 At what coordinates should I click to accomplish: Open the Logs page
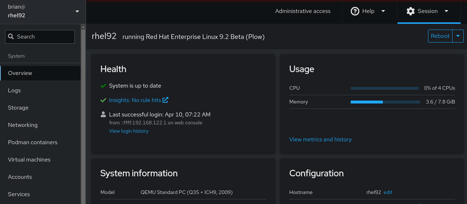click(40, 90)
